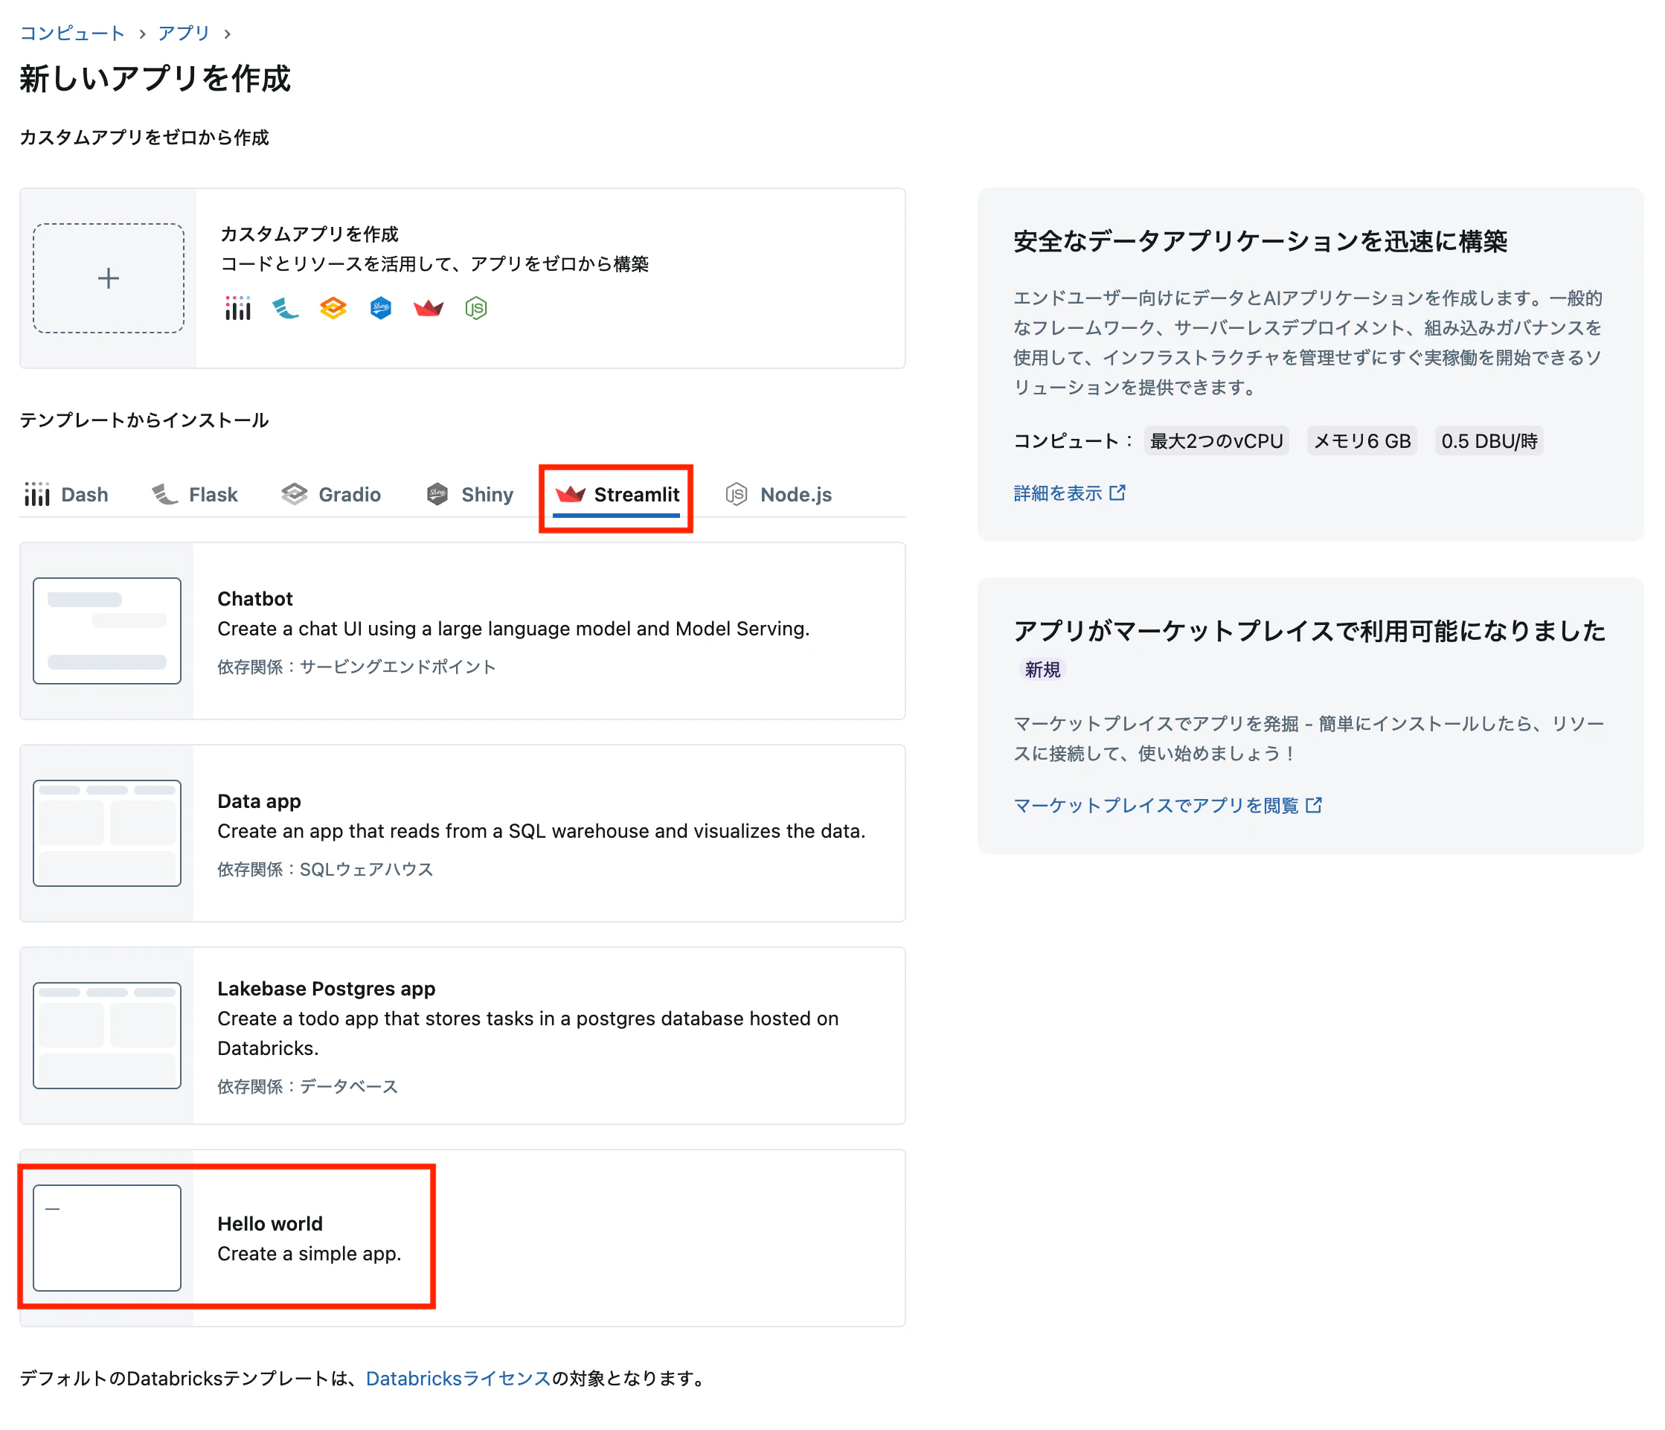Open the Dash templates tab
1665x1430 pixels.
point(66,494)
